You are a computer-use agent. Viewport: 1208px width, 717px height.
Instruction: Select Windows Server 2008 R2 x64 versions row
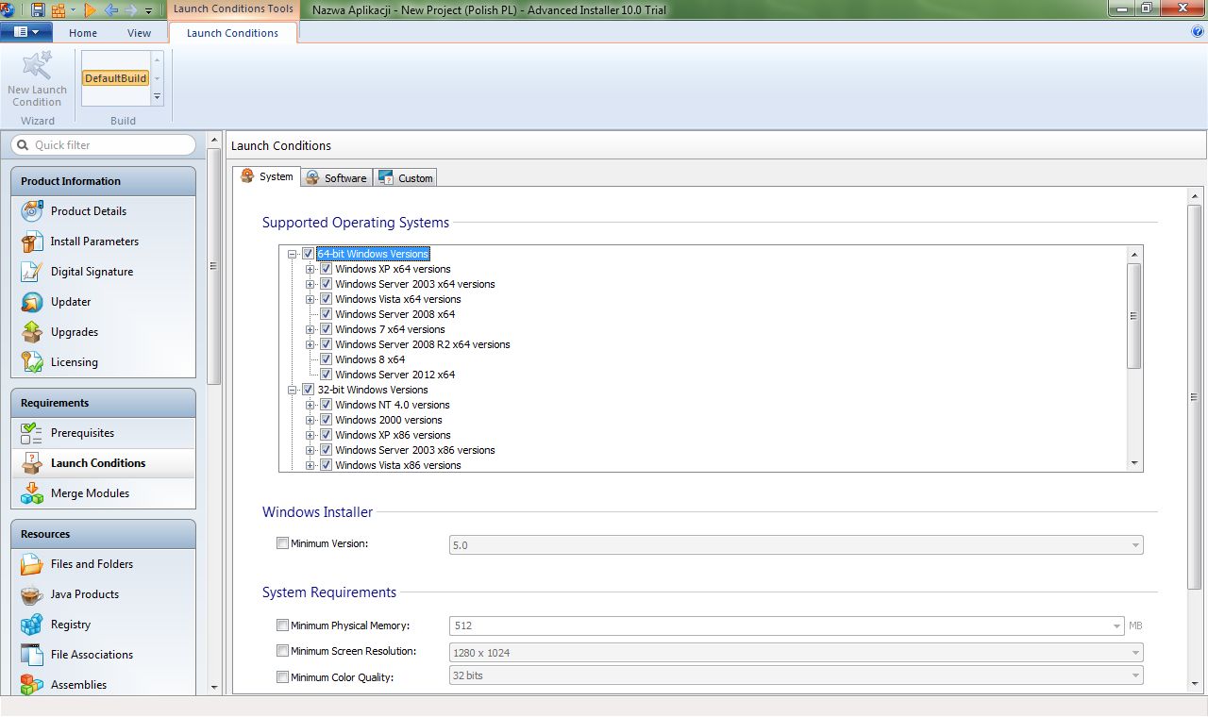pyautogui.click(x=423, y=344)
